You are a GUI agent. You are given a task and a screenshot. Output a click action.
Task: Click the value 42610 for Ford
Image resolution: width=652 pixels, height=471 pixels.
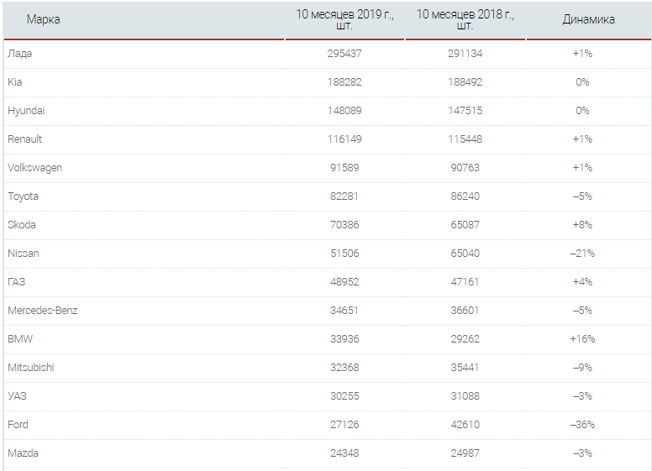pyautogui.click(x=465, y=425)
